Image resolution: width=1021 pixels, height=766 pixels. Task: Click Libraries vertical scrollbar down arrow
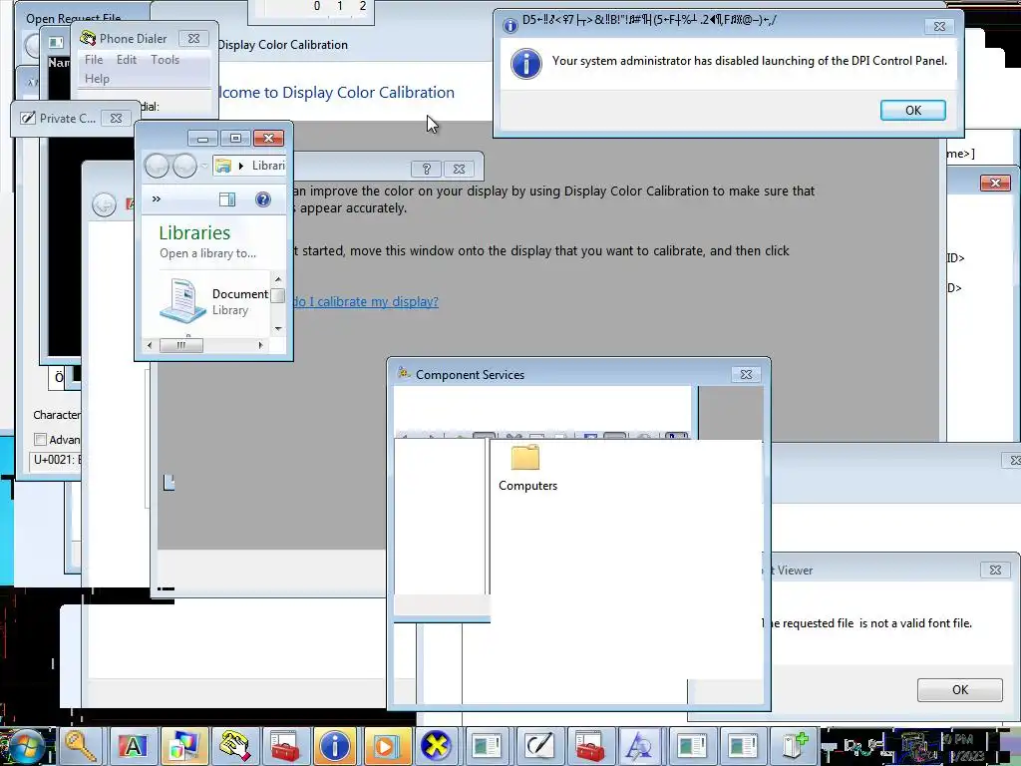(x=279, y=328)
